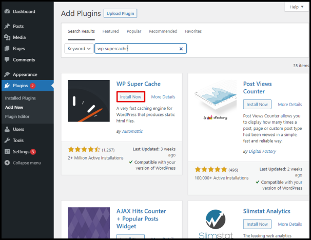Open Tools in the sidebar menu

pyautogui.click(x=18, y=141)
